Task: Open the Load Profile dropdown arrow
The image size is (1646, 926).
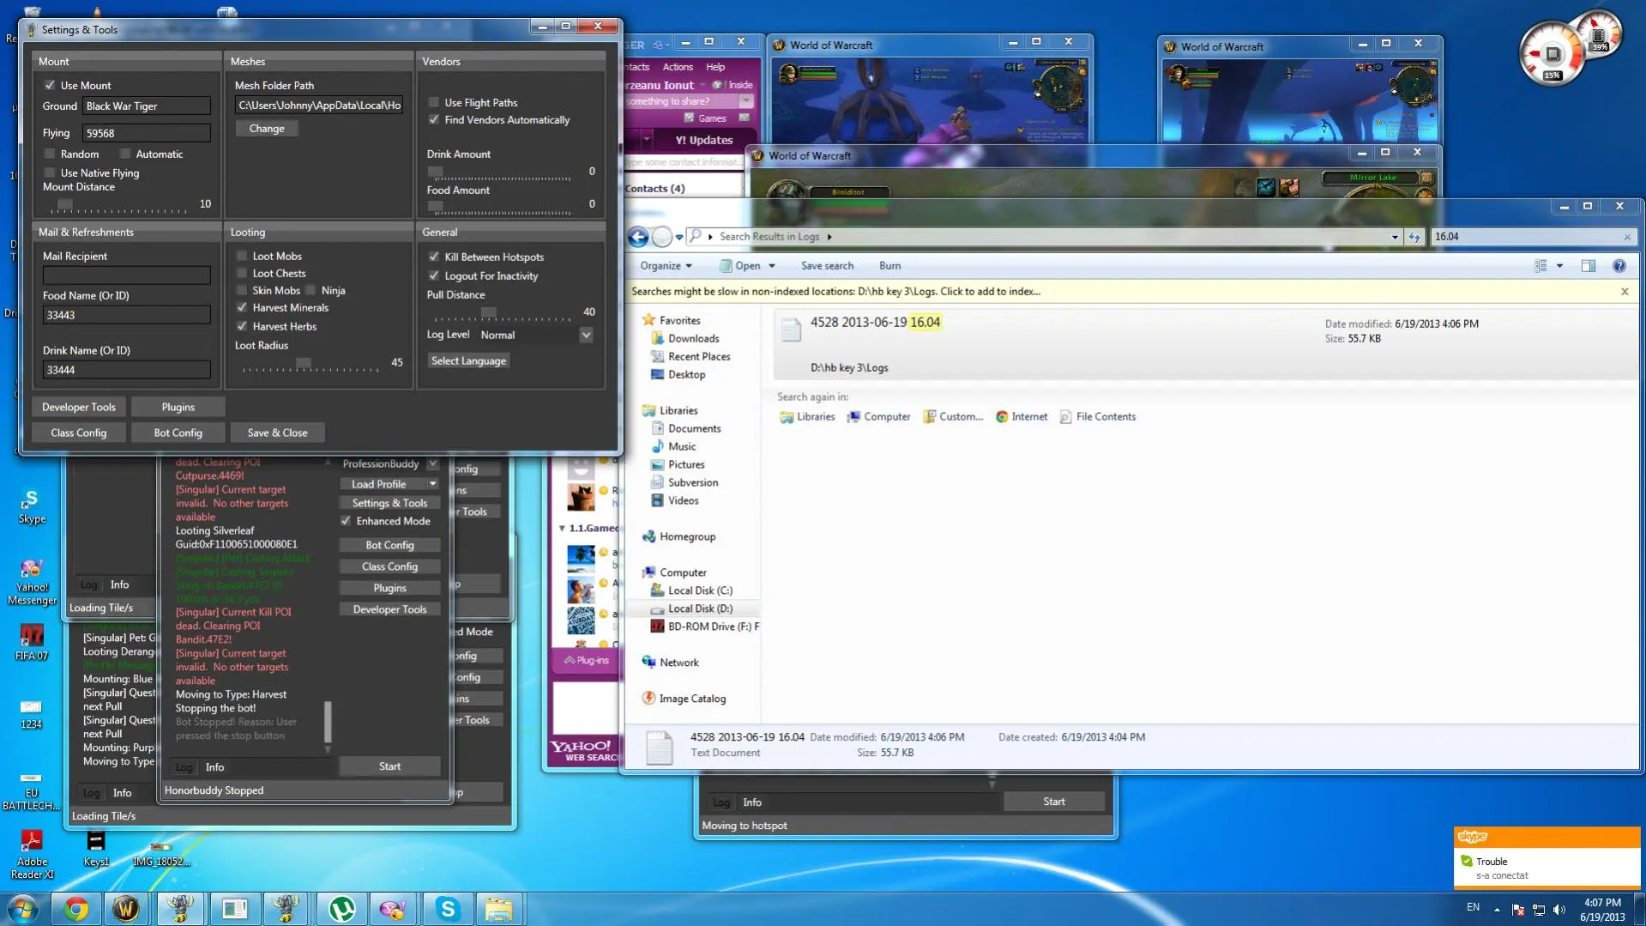Action: coord(433,484)
